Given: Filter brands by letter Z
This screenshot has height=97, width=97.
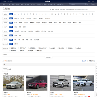Looking at the screenshot, I should (92, 14).
